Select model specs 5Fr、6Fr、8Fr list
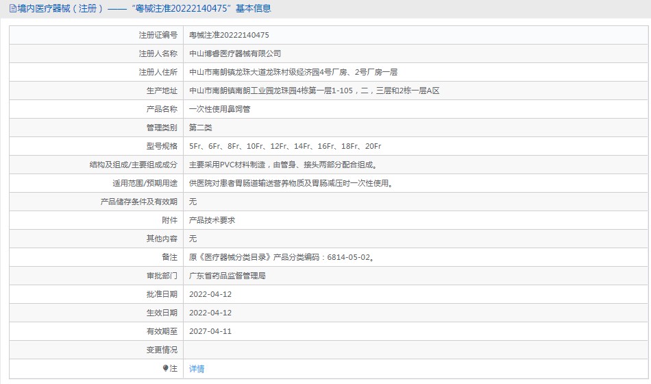The width and height of the screenshot is (651, 384). click(x=285, y=146)
